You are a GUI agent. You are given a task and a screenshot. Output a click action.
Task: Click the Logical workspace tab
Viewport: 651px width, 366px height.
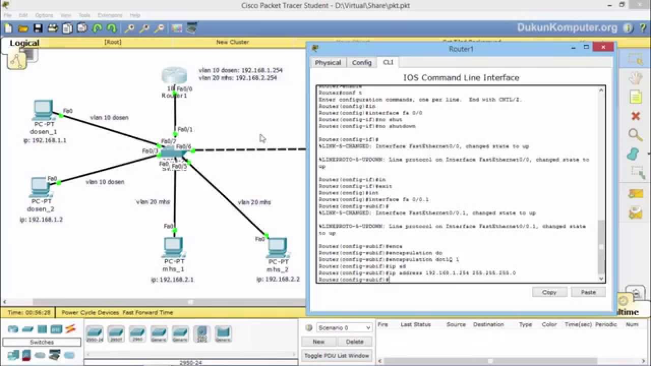click(24, 43)
